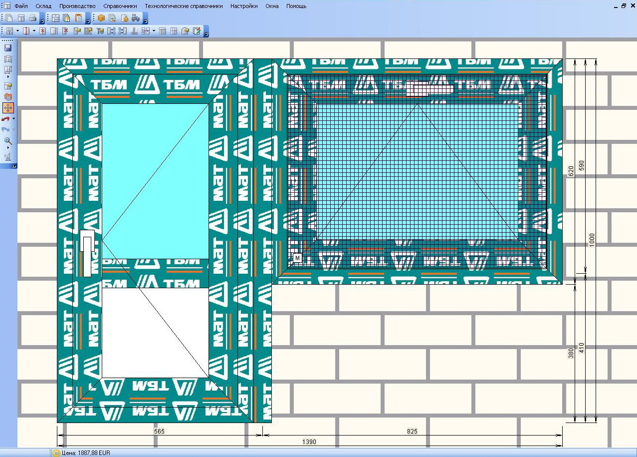Open the Производство menu
This screenshot has width=637, height=457.
(x=77, y=6)
